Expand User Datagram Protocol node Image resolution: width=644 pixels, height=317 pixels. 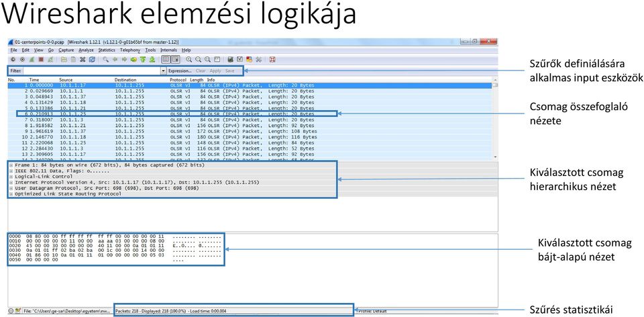[x=11, y=188]
